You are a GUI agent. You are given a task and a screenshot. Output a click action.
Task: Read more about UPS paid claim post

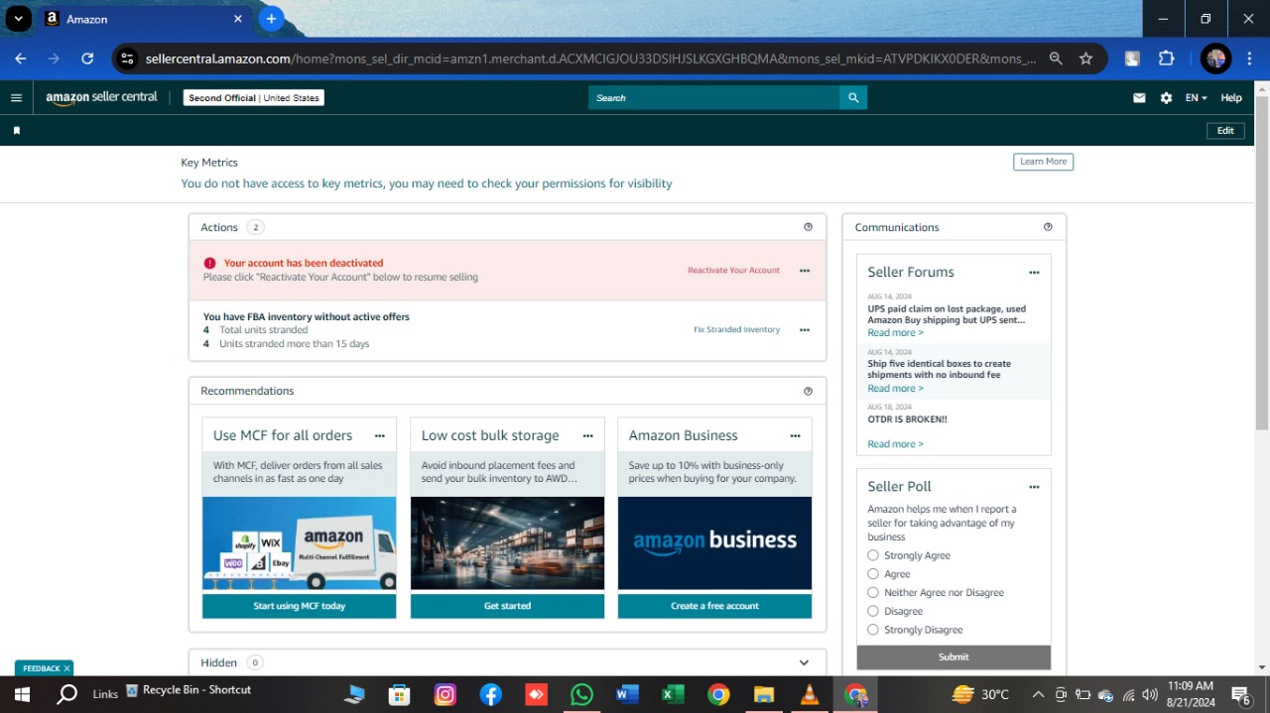895,333
